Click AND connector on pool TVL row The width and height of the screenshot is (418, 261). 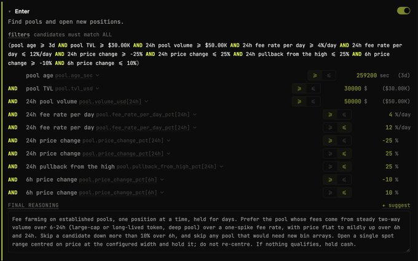pos(12,88)
